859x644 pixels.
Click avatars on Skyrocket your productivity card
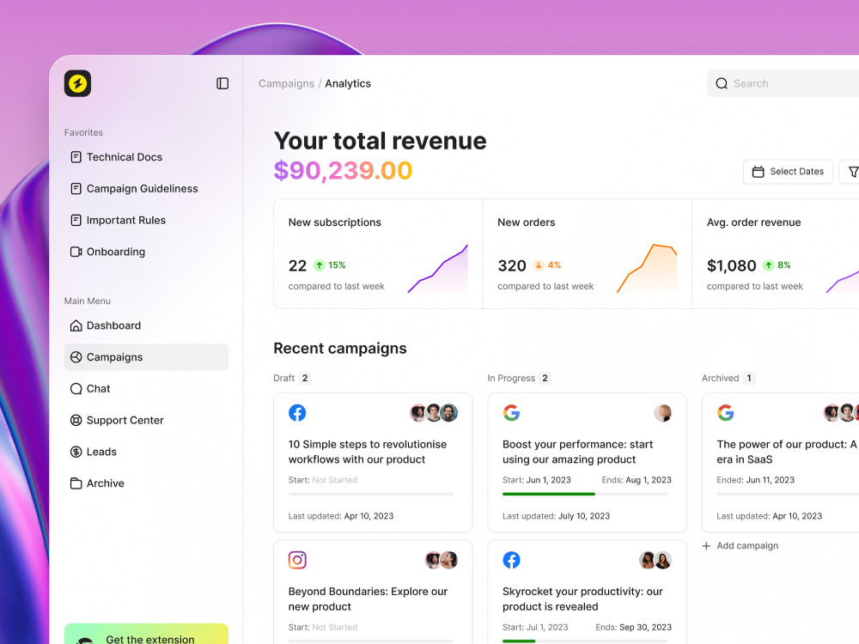coord(655,560)
